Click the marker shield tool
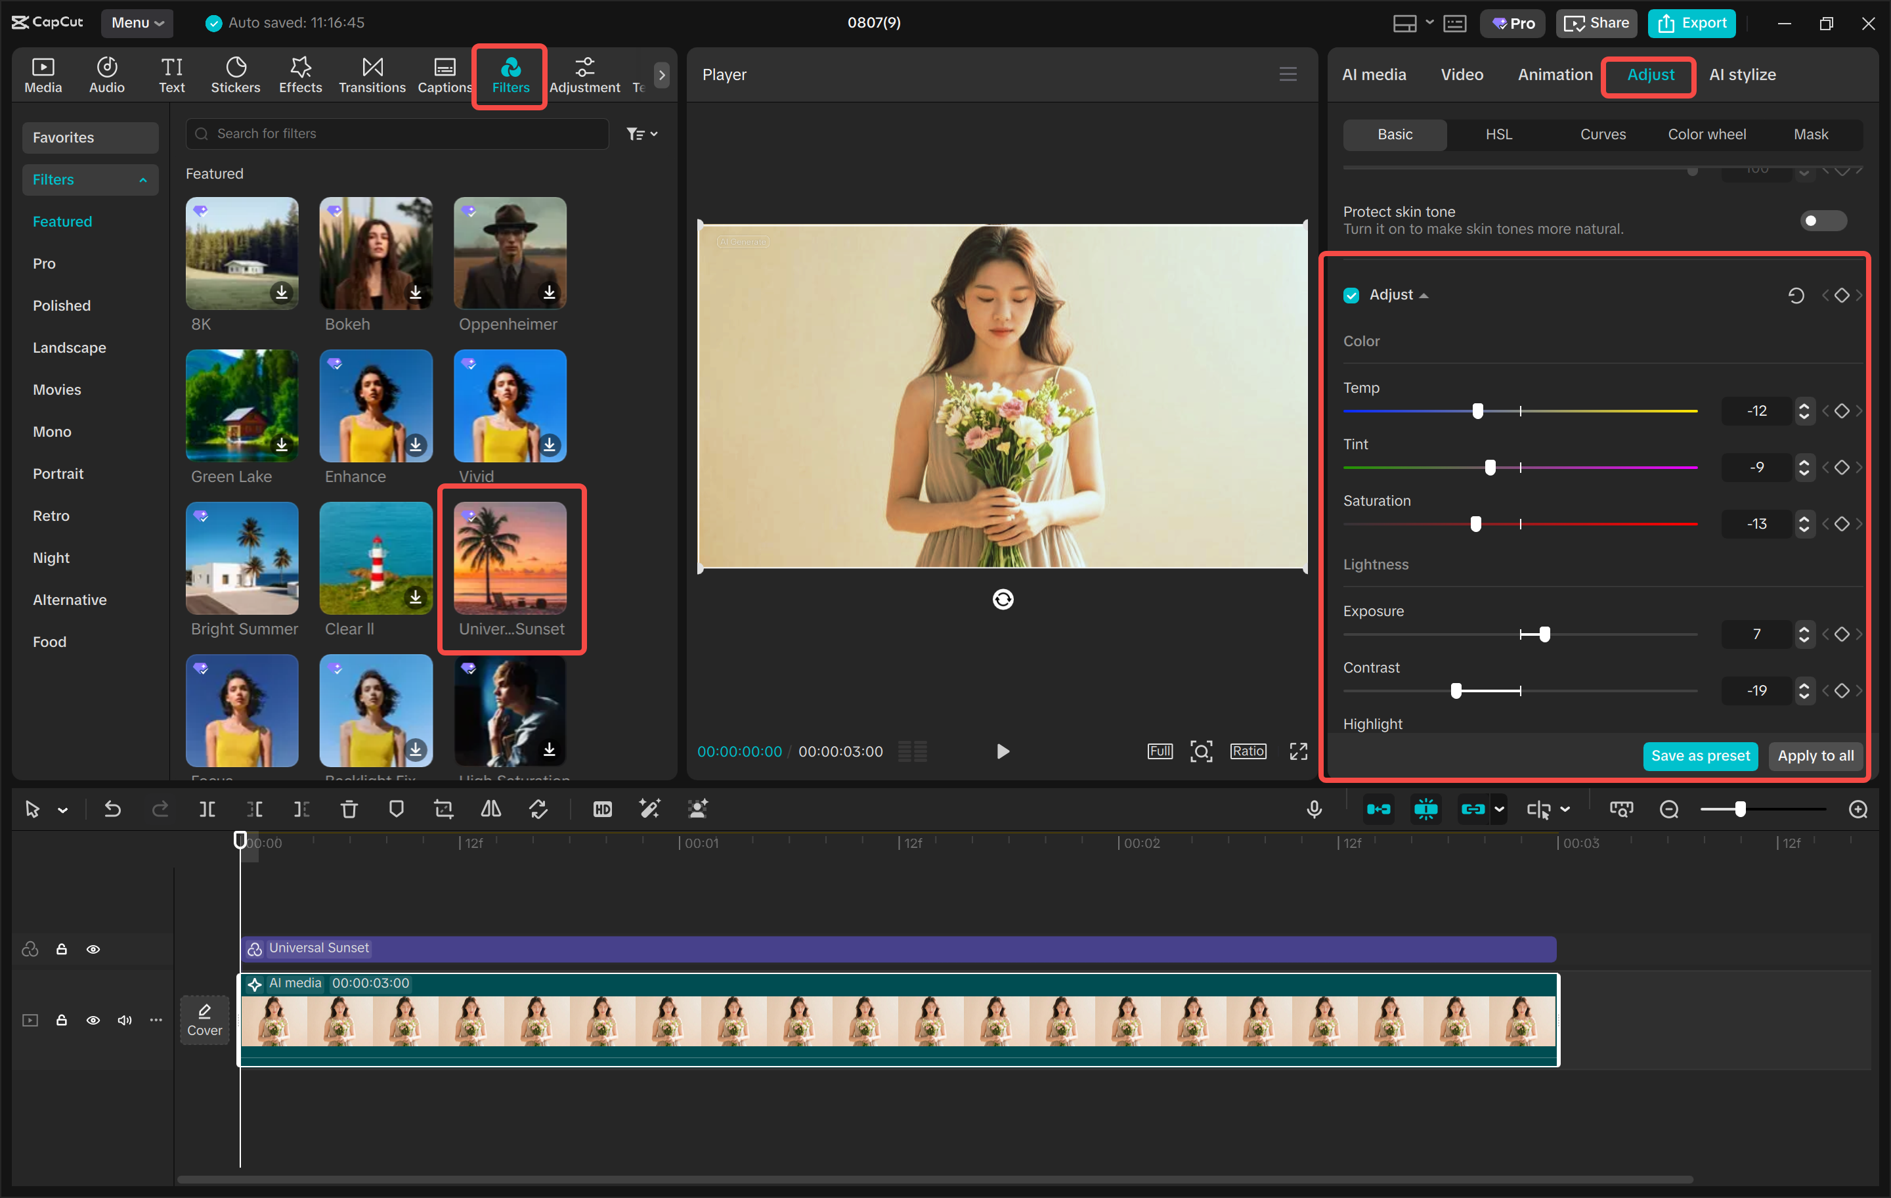Viewport: 1891px width, 1198px height. click(x=397, y=809)
